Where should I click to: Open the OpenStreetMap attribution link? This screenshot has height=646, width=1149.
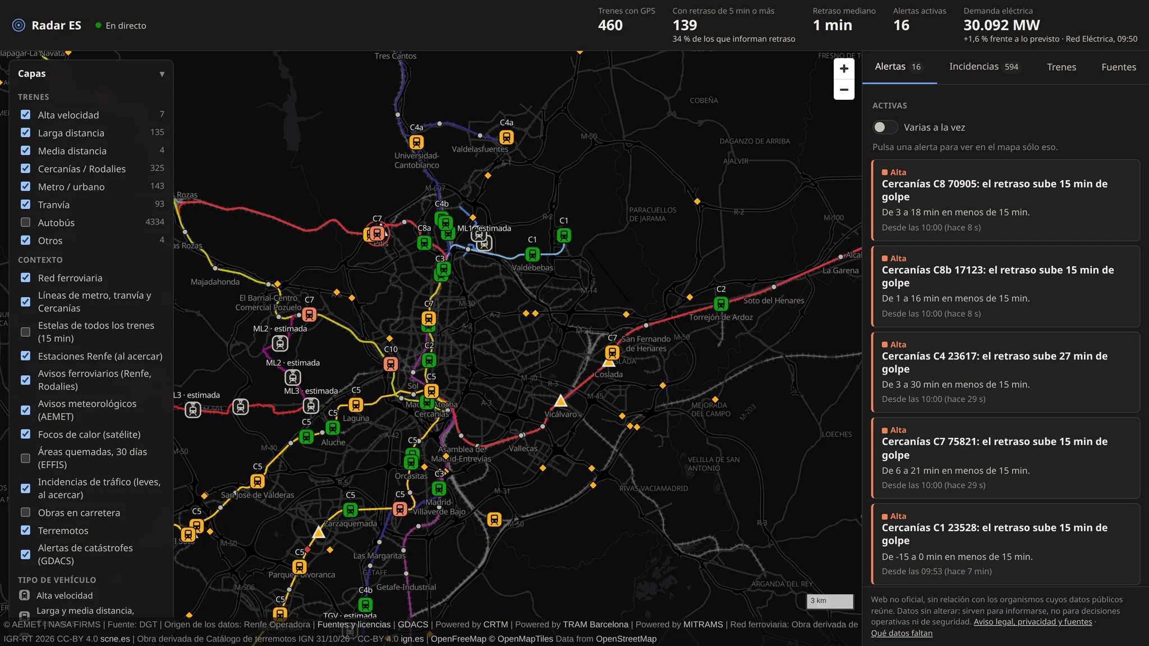pyautogui.click(x=626, y=639)
